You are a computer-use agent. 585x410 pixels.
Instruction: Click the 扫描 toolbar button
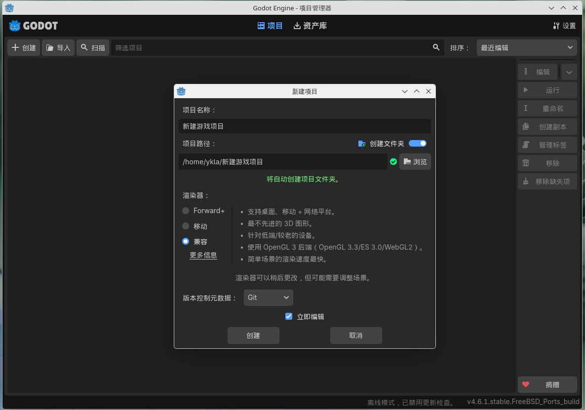93,48
